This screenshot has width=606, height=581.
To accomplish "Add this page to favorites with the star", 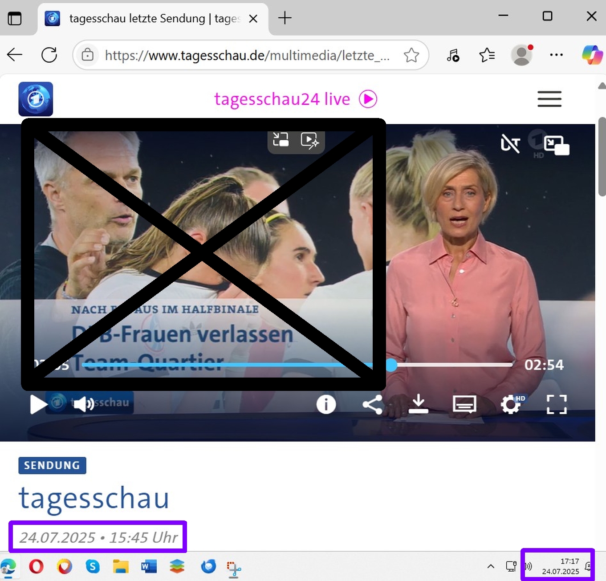I will [411, 55].
